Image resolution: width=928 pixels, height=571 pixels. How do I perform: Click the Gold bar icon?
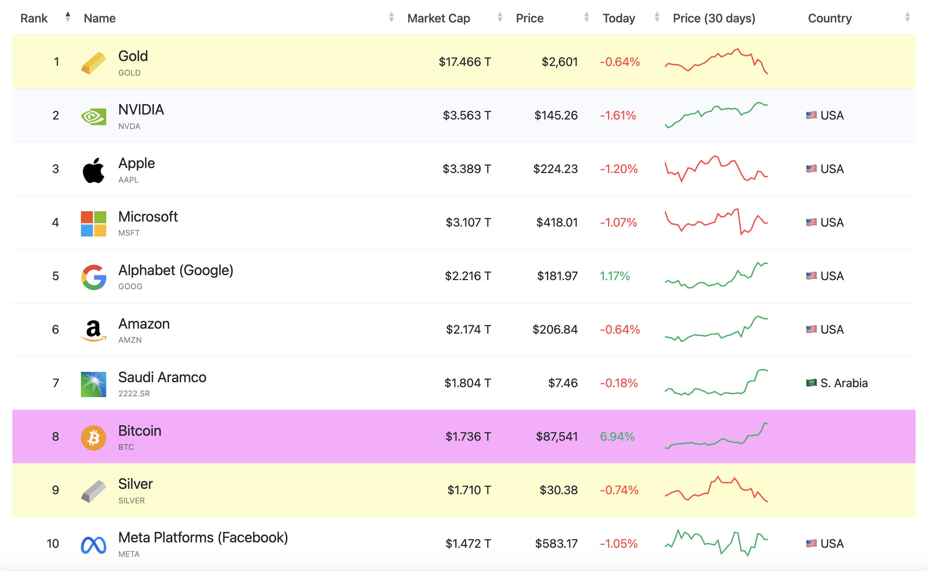(93, 63)
